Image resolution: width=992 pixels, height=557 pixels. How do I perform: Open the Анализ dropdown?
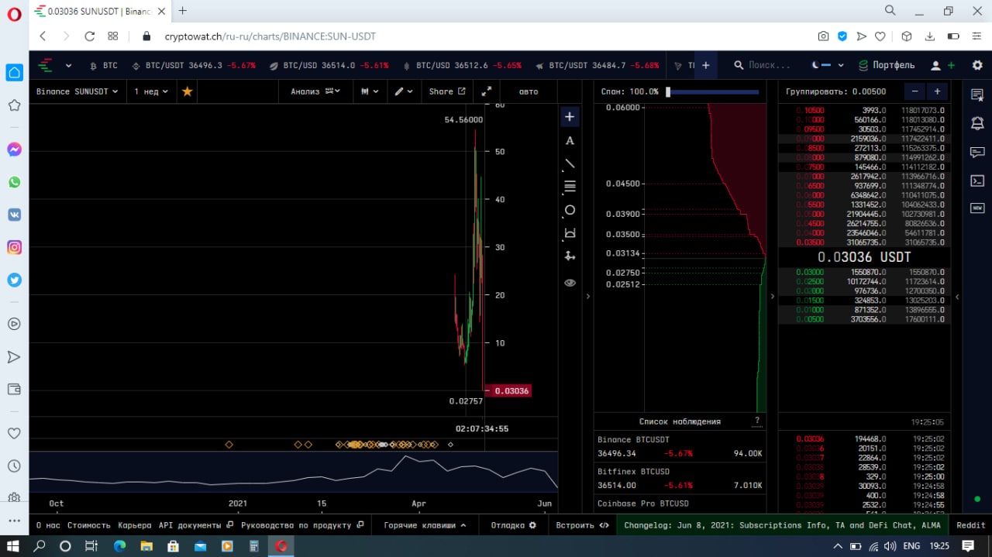pyautogui.click(x=315, y=91)
